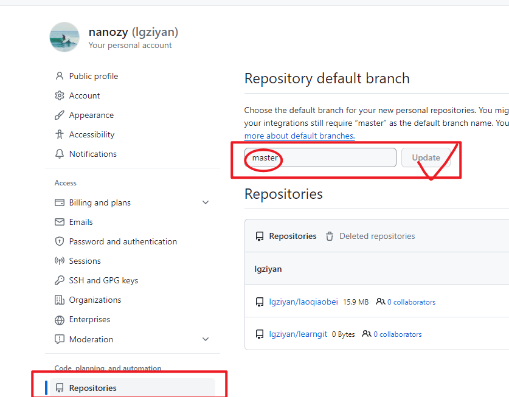Screen dimensions: 509x397
Task: Open the lgziyan/learngit repository link
Action: click(298, 334)
